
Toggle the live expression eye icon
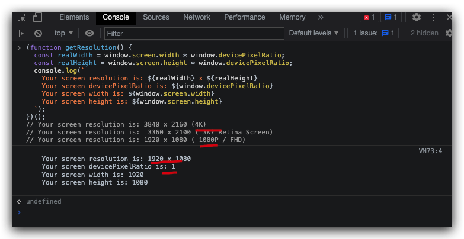pyautogui.click(x=89, y=34)
